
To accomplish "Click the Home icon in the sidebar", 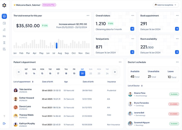I will (4, 16).
